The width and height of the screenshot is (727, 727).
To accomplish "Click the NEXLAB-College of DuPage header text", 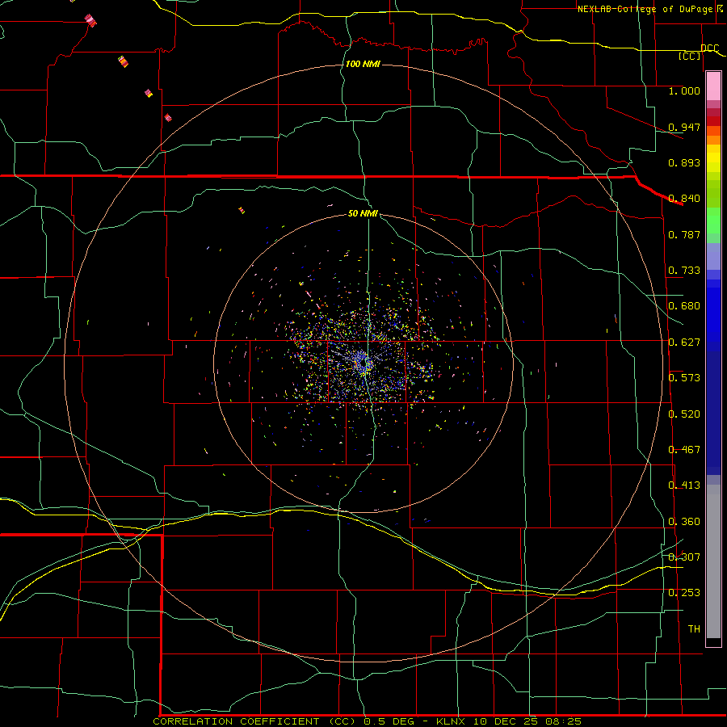I will pos(645,9).
